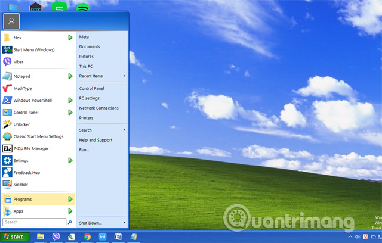Click the green S desktop icon
This screenshot has height=243, width=382.
point(59,7)
